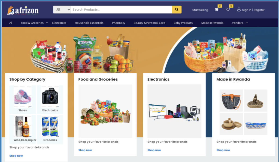Click the yellow search magnifier button

pyautogui.click(x=177, y=10)
